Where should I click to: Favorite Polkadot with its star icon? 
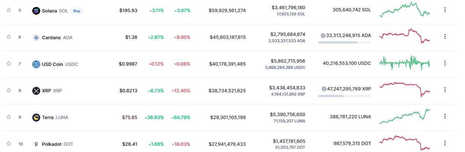pyautogui.click(x=9, y=144)
